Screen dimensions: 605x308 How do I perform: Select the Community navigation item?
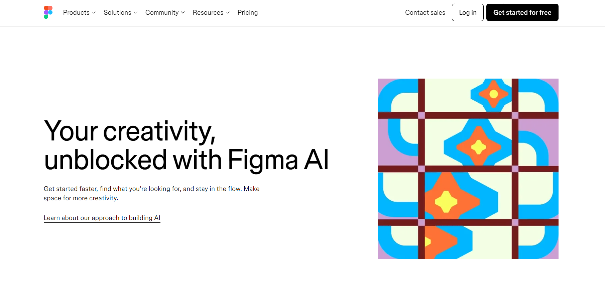[x=162, y=12]
